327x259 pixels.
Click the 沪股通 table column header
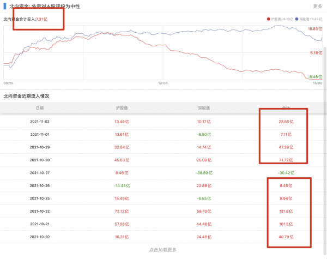point(122,108)
